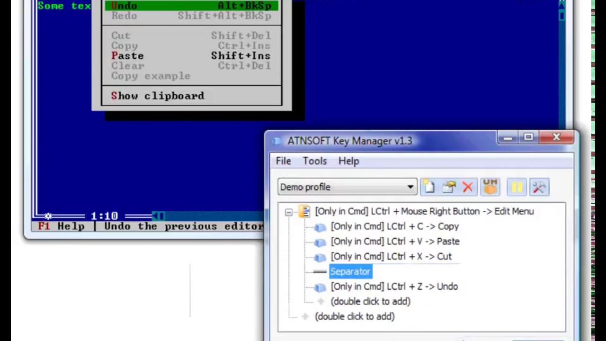Select Paste in the DOS editor Edit menu
Viewport: 606px width, 341px height.
pos(192,55)
